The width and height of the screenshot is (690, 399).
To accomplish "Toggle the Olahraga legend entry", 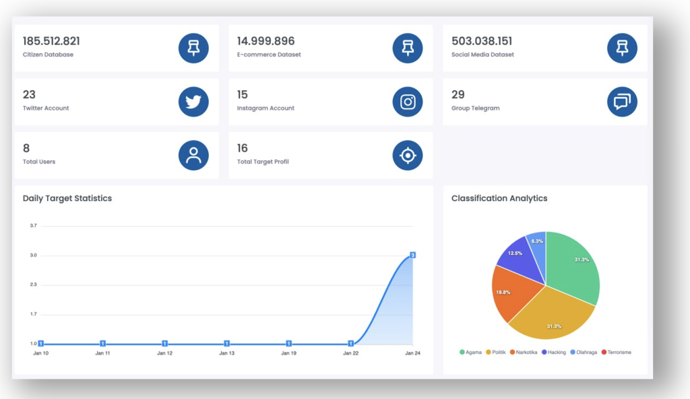I will click(584, 352).
